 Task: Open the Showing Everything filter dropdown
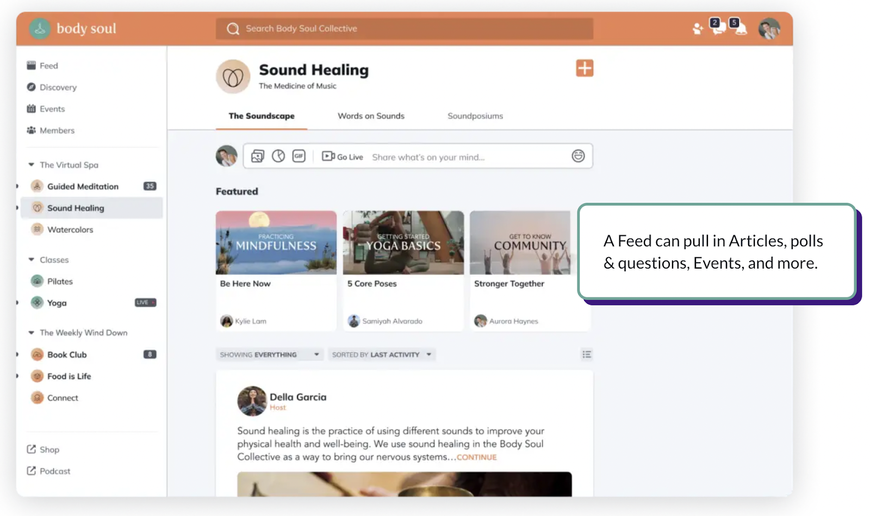(269, 355)
